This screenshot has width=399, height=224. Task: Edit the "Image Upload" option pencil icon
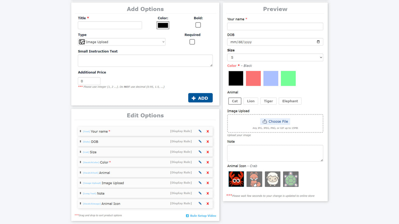point(200,183)
